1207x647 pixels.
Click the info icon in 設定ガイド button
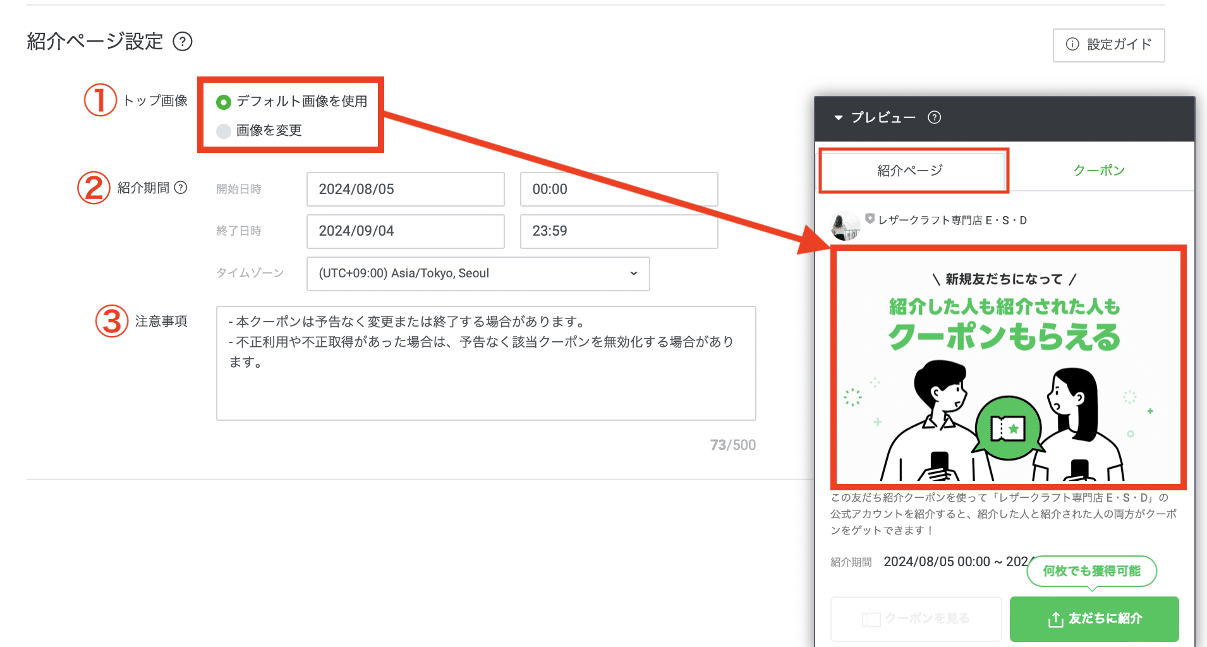[1072, 44]
